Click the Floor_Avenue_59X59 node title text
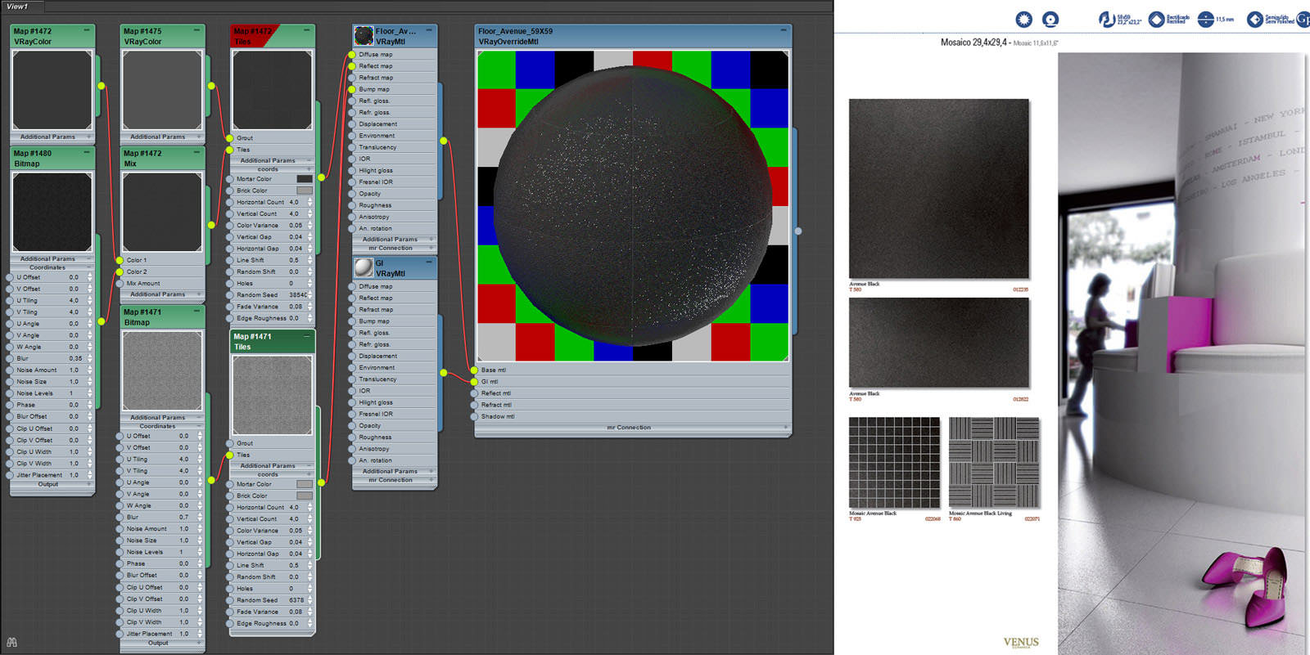This screenshot has width=1310, height=655. tap(515, 31)
